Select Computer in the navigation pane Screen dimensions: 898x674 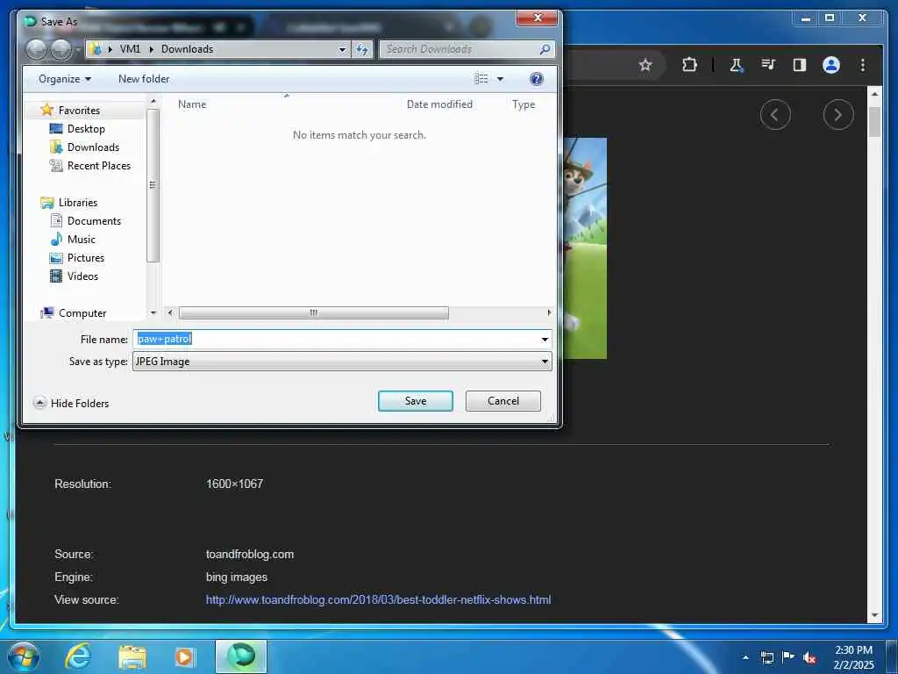82,313
